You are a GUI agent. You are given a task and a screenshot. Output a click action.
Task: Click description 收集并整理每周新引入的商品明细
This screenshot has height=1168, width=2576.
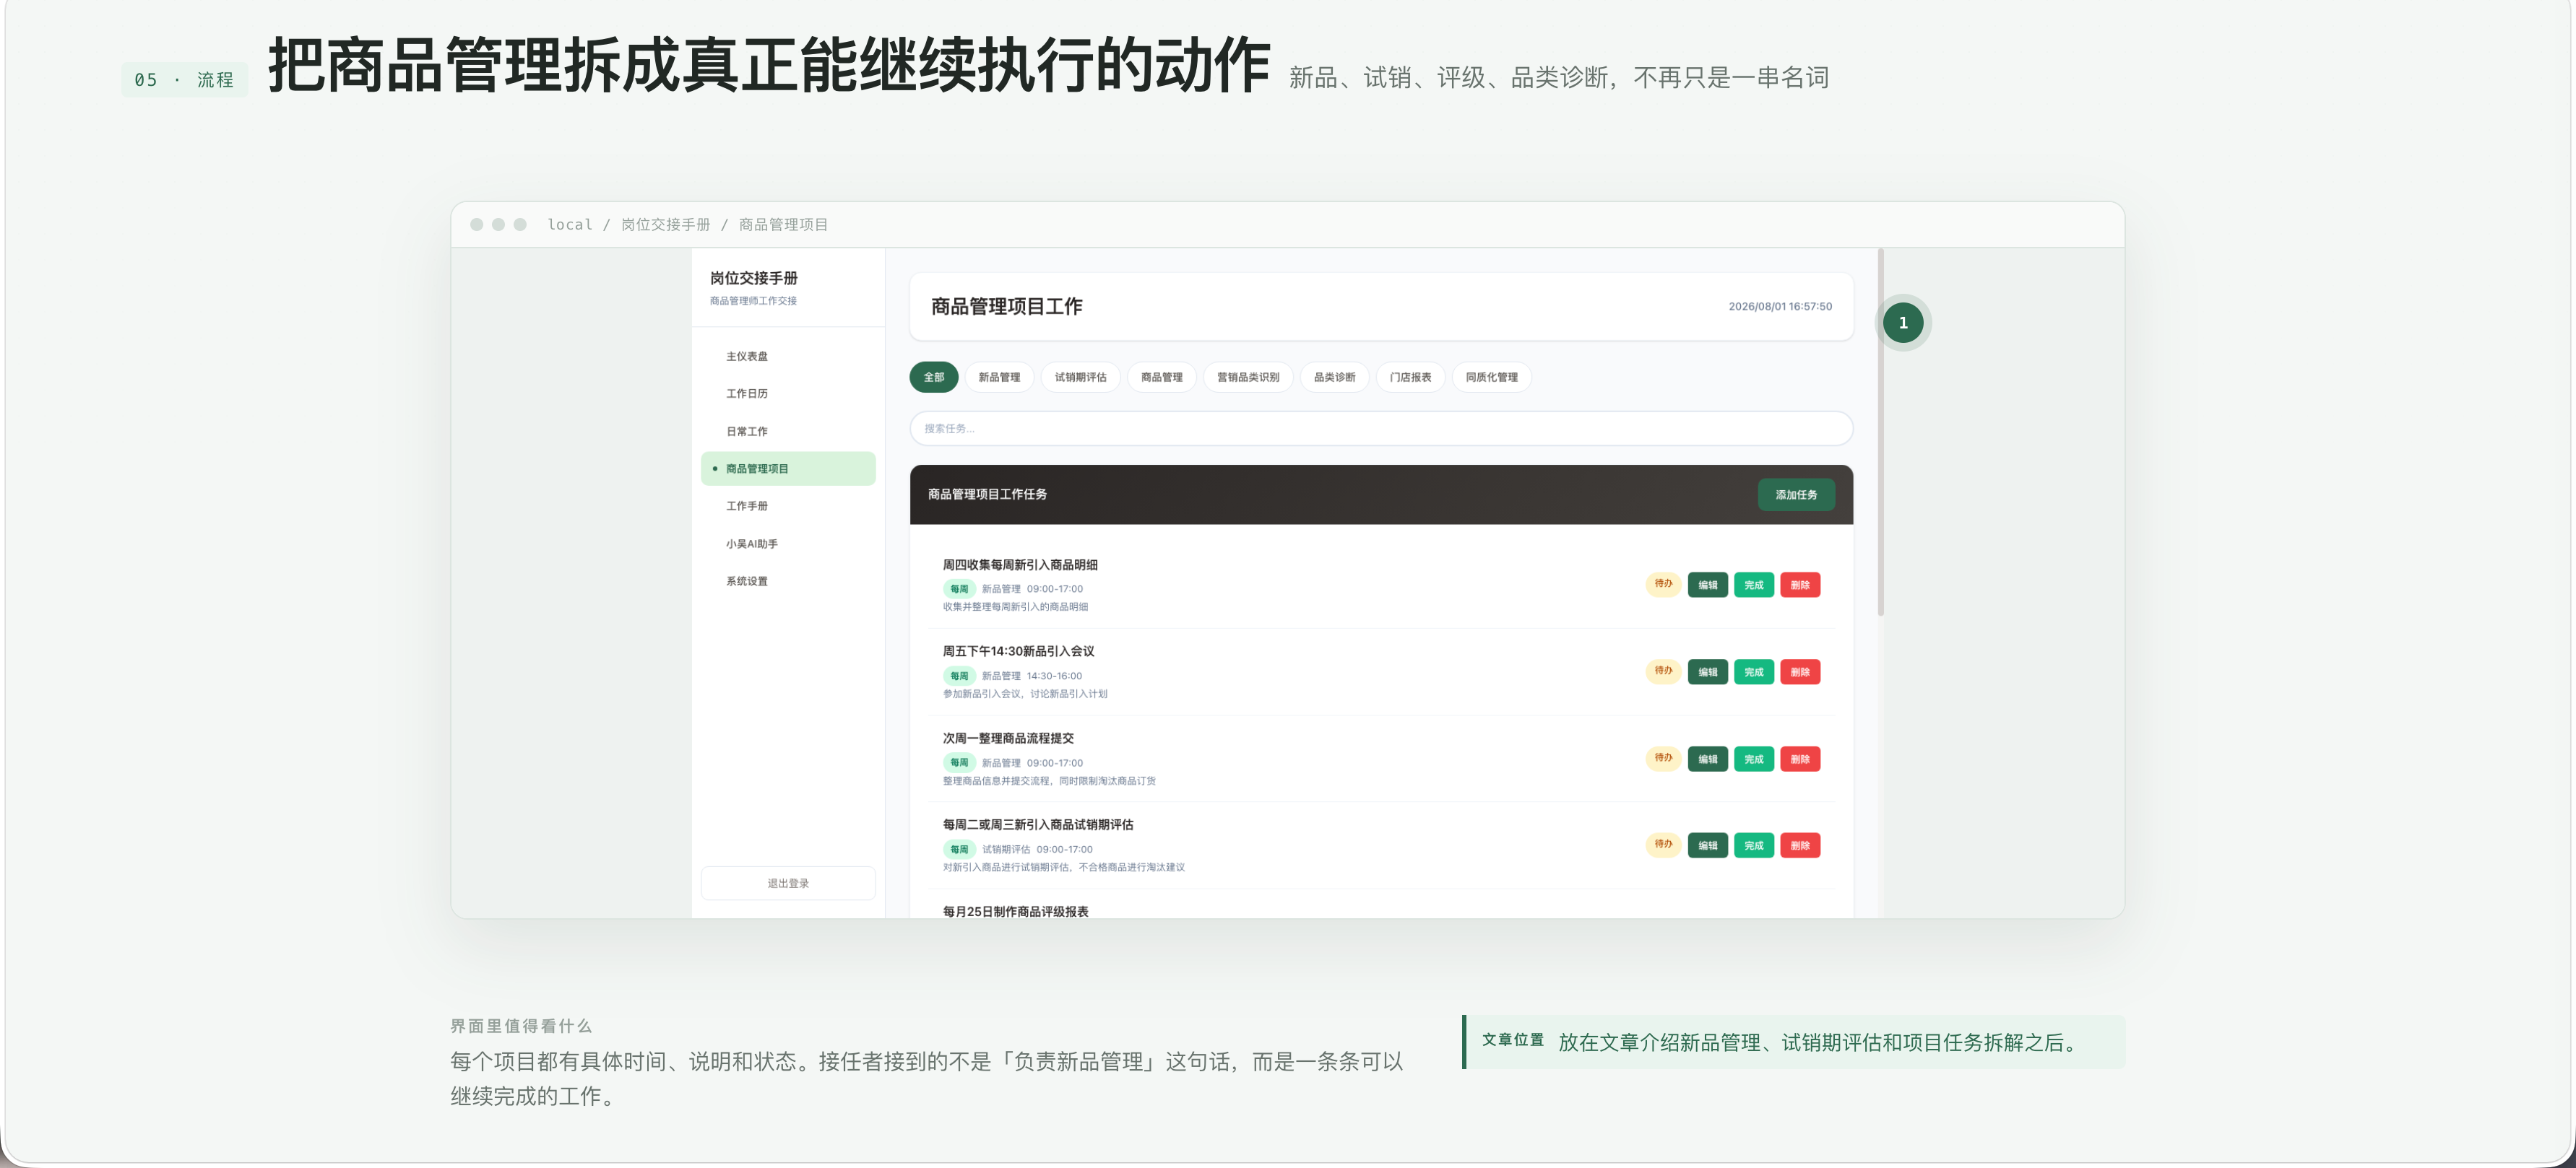tap(1014, 606)
